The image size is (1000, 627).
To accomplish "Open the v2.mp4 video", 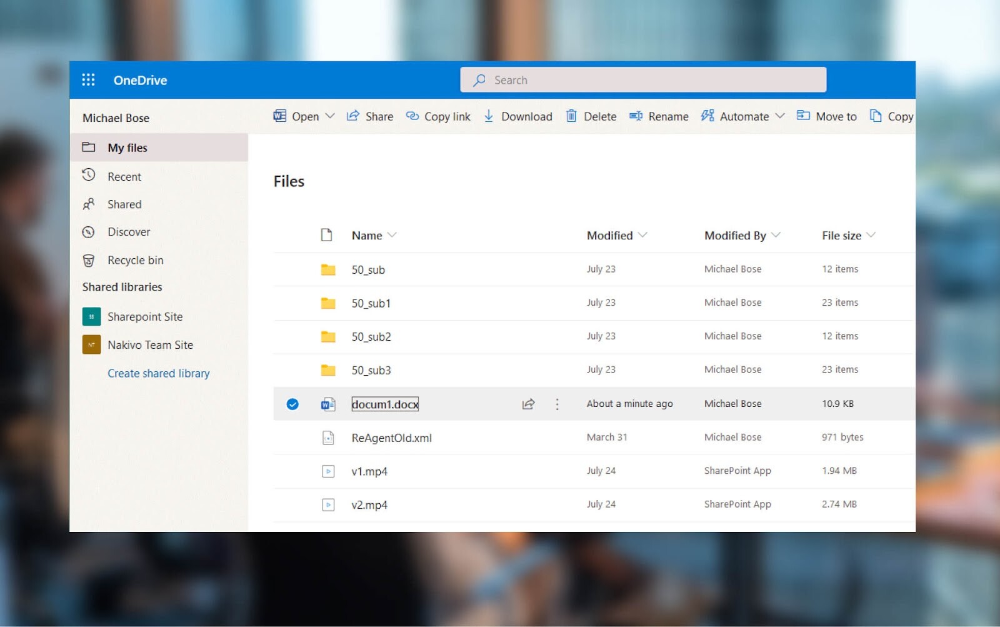I will click(x=369, y=505).
